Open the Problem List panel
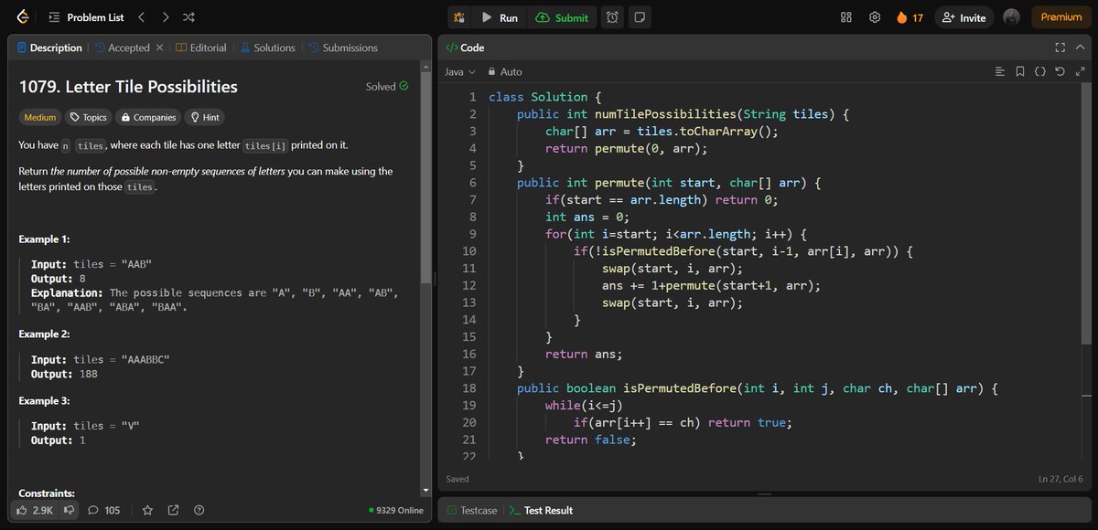 (x=84, y=17)
